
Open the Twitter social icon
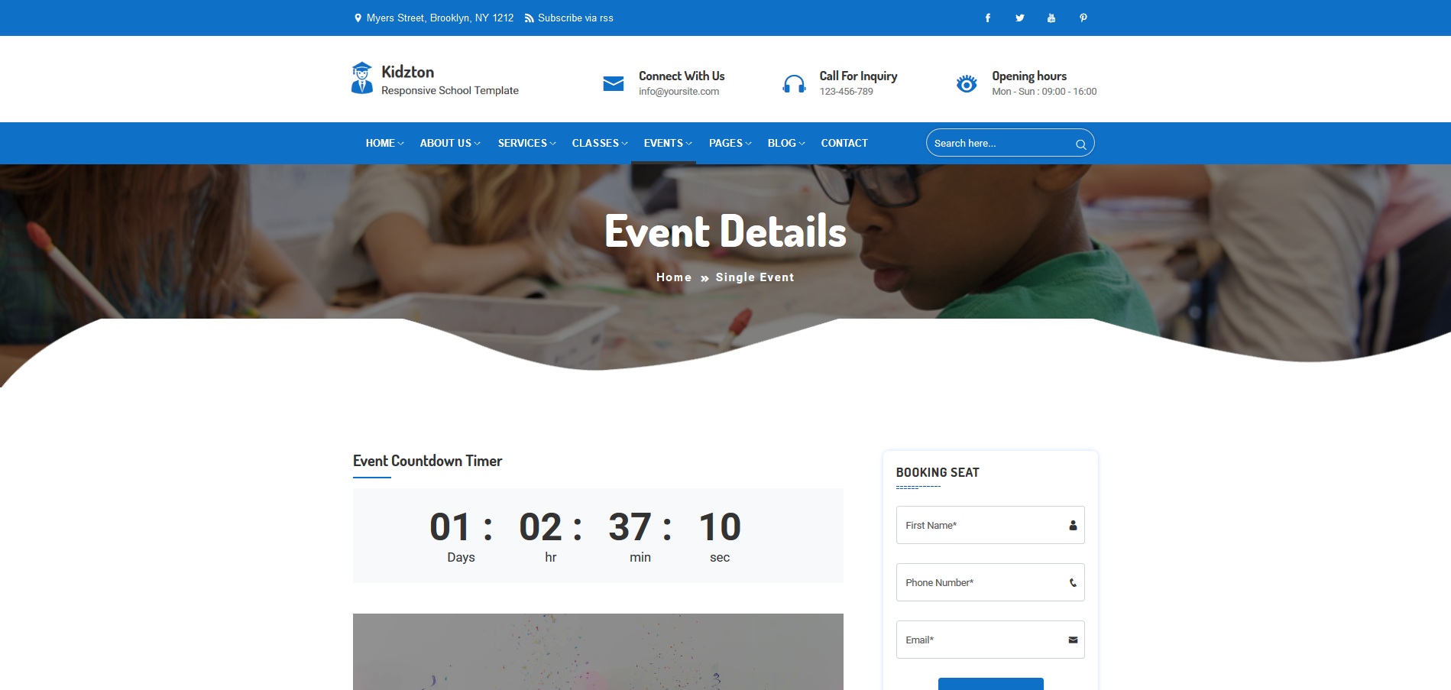point(1019,18)
